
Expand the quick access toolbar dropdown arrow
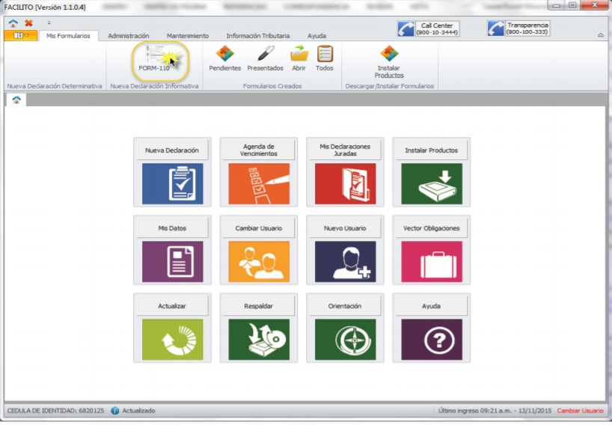pyautogui.click(x=49, y=23)
